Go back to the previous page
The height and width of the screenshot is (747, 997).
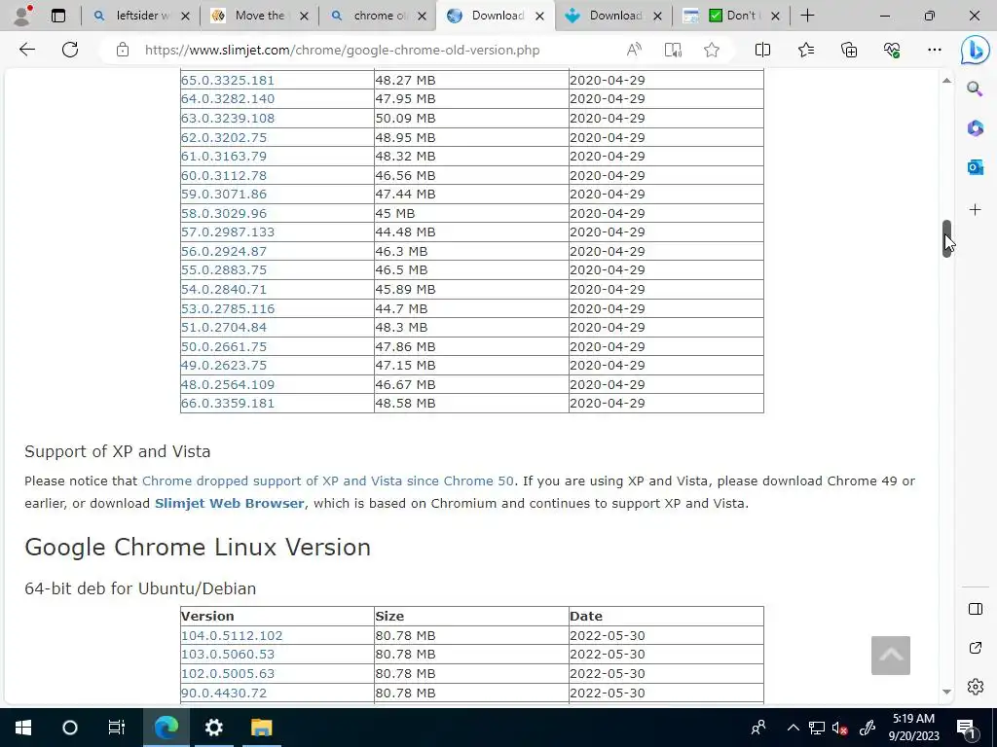26,50
